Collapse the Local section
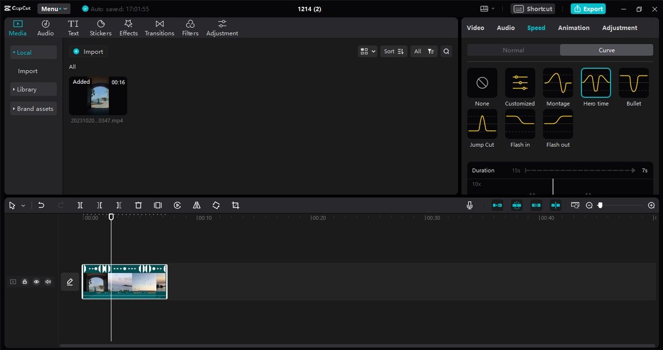The image size is (663, 350). [x=34, y=52]
